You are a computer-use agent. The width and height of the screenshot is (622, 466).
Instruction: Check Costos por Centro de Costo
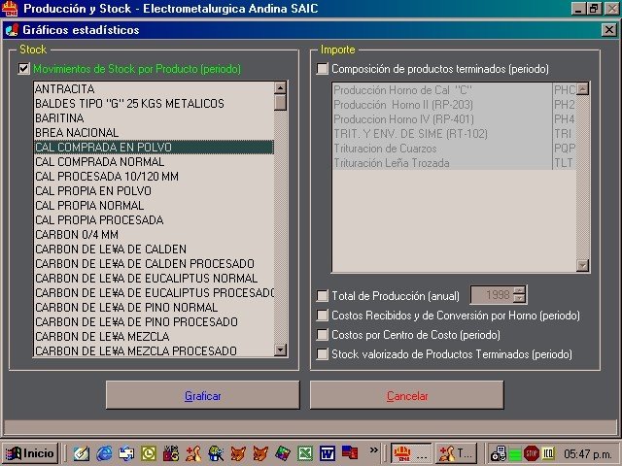323,335
